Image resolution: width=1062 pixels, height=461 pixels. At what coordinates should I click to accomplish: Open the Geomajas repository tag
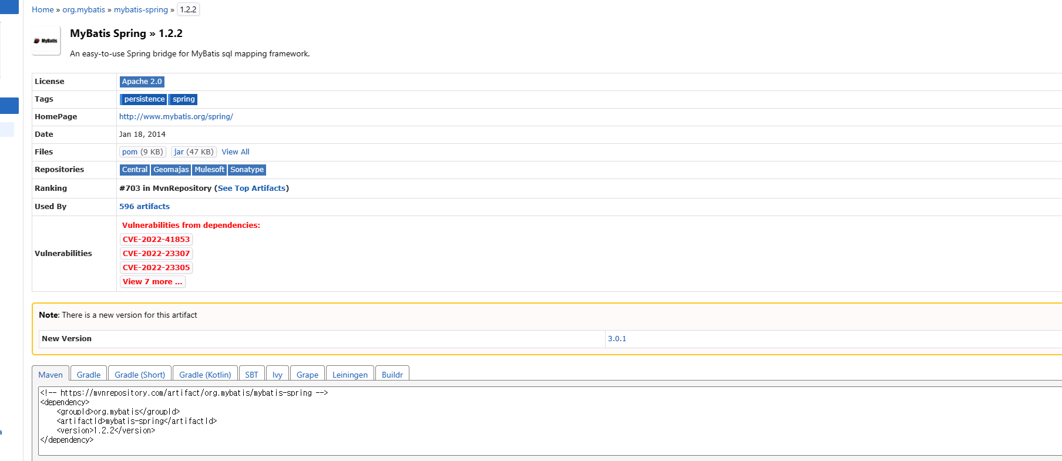171,170
